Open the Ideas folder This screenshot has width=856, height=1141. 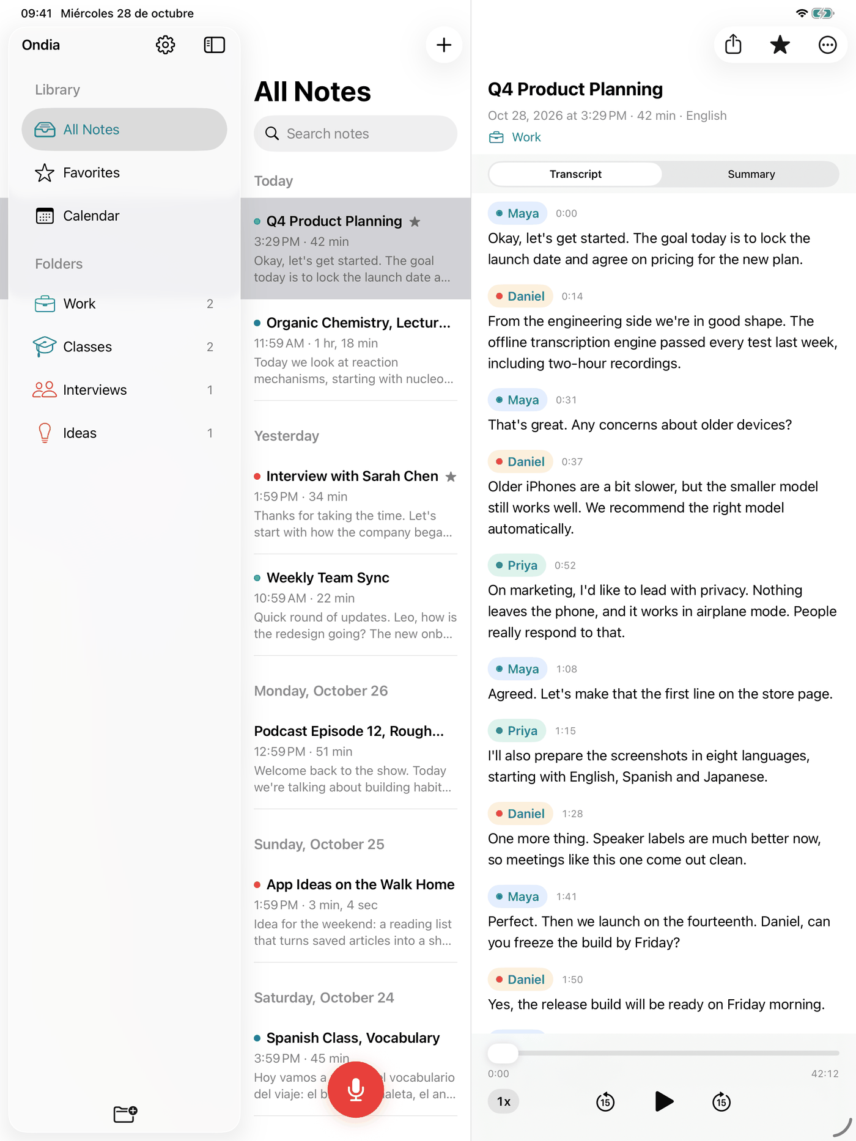click(124, 433)
